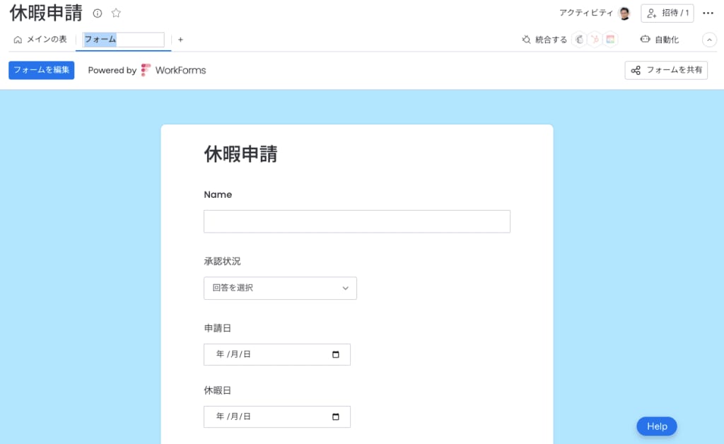Share the form via フォームを共有
724x444 pixels.
(x=665, y=70)
